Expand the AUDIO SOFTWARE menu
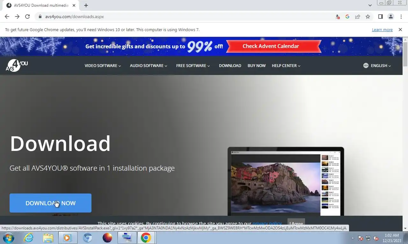Viewport: 408px width, 244px height. click(x=149, y=65)
